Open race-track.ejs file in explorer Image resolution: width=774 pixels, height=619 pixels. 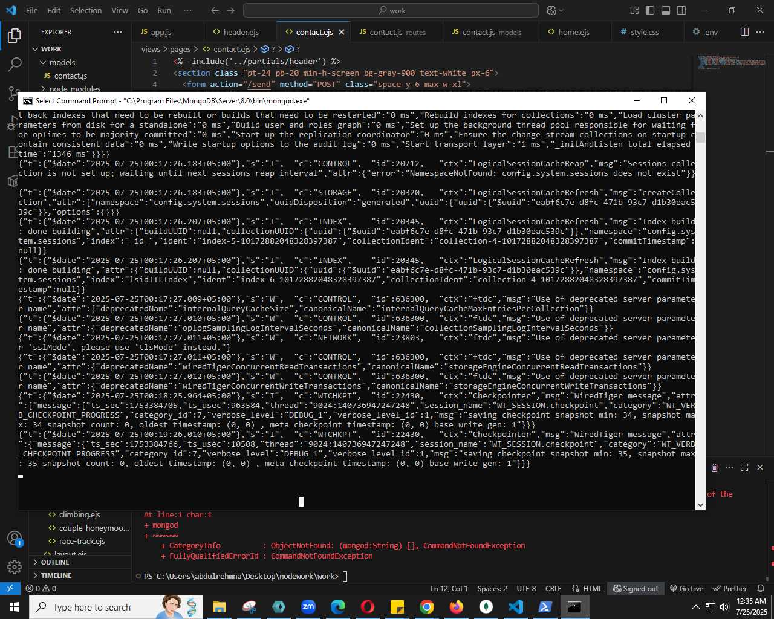[80, 542]
